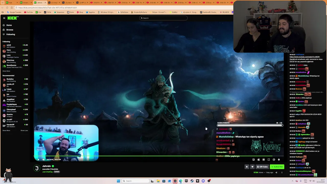Toggle the follow heart button

click(252, 167)
